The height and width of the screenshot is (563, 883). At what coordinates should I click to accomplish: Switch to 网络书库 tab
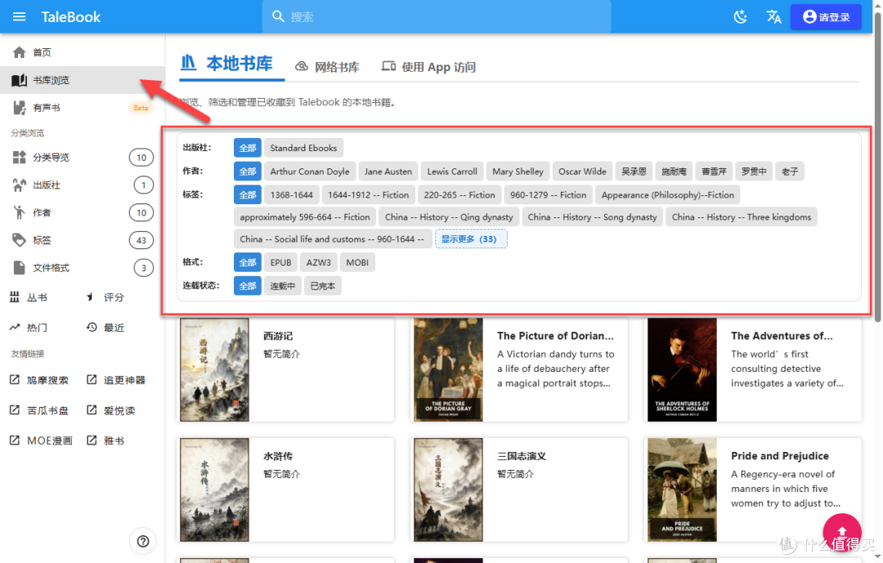tap(327, 67)
